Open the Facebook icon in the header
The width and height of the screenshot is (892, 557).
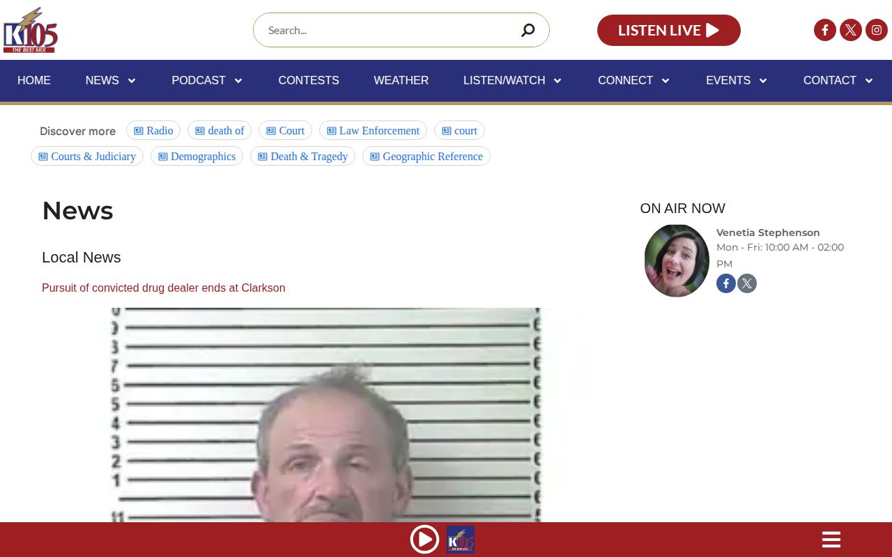click(825, 30)
